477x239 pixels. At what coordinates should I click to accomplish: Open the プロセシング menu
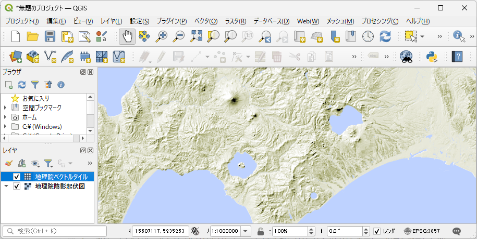click(380, 21)
